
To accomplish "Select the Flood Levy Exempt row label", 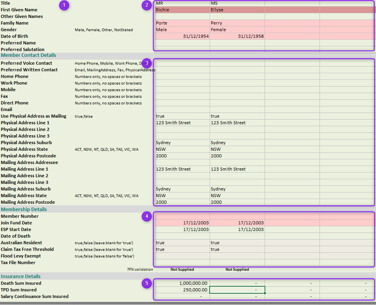I will click(x=21, y=256).
